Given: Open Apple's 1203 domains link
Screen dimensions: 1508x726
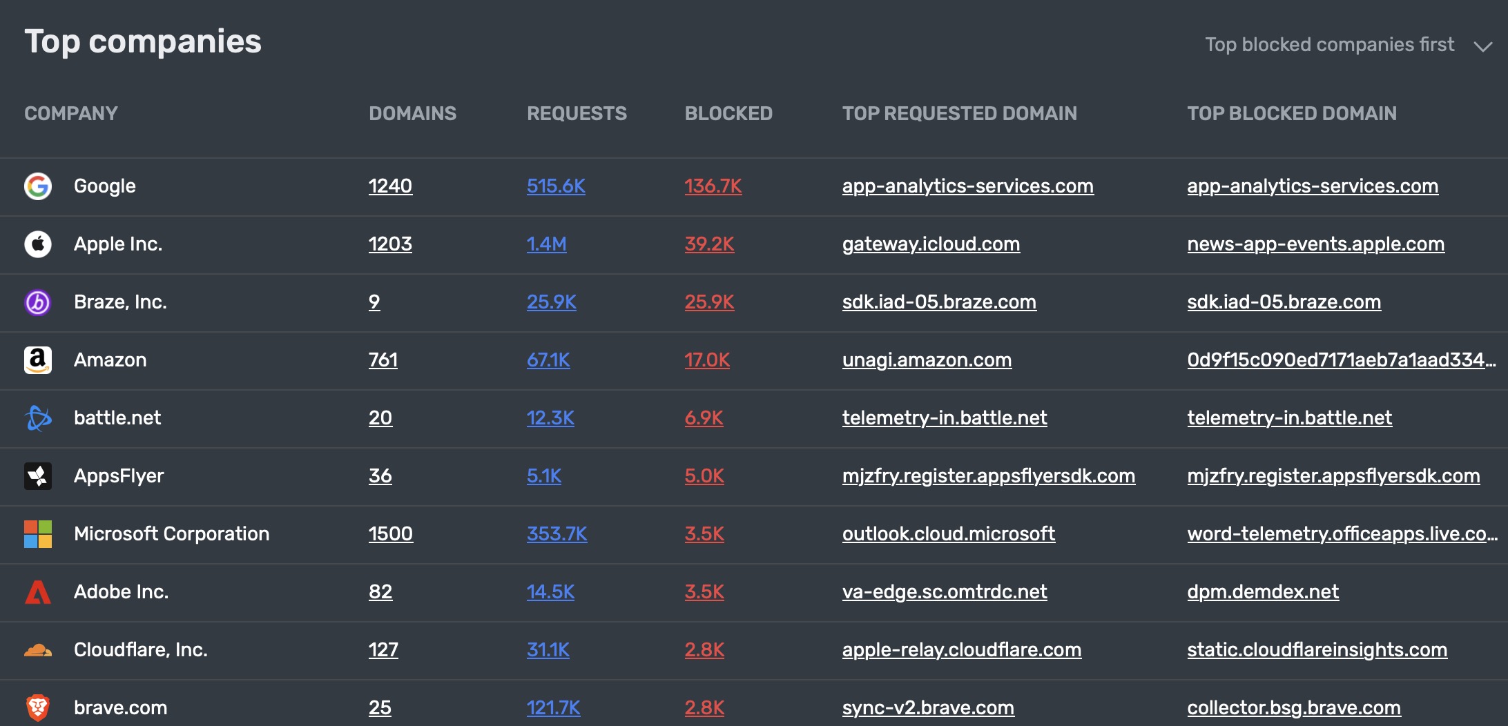Looking at the screenshot, I should tap(390, 244).
